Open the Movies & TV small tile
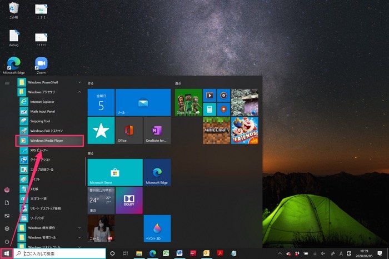 point(210,96)
